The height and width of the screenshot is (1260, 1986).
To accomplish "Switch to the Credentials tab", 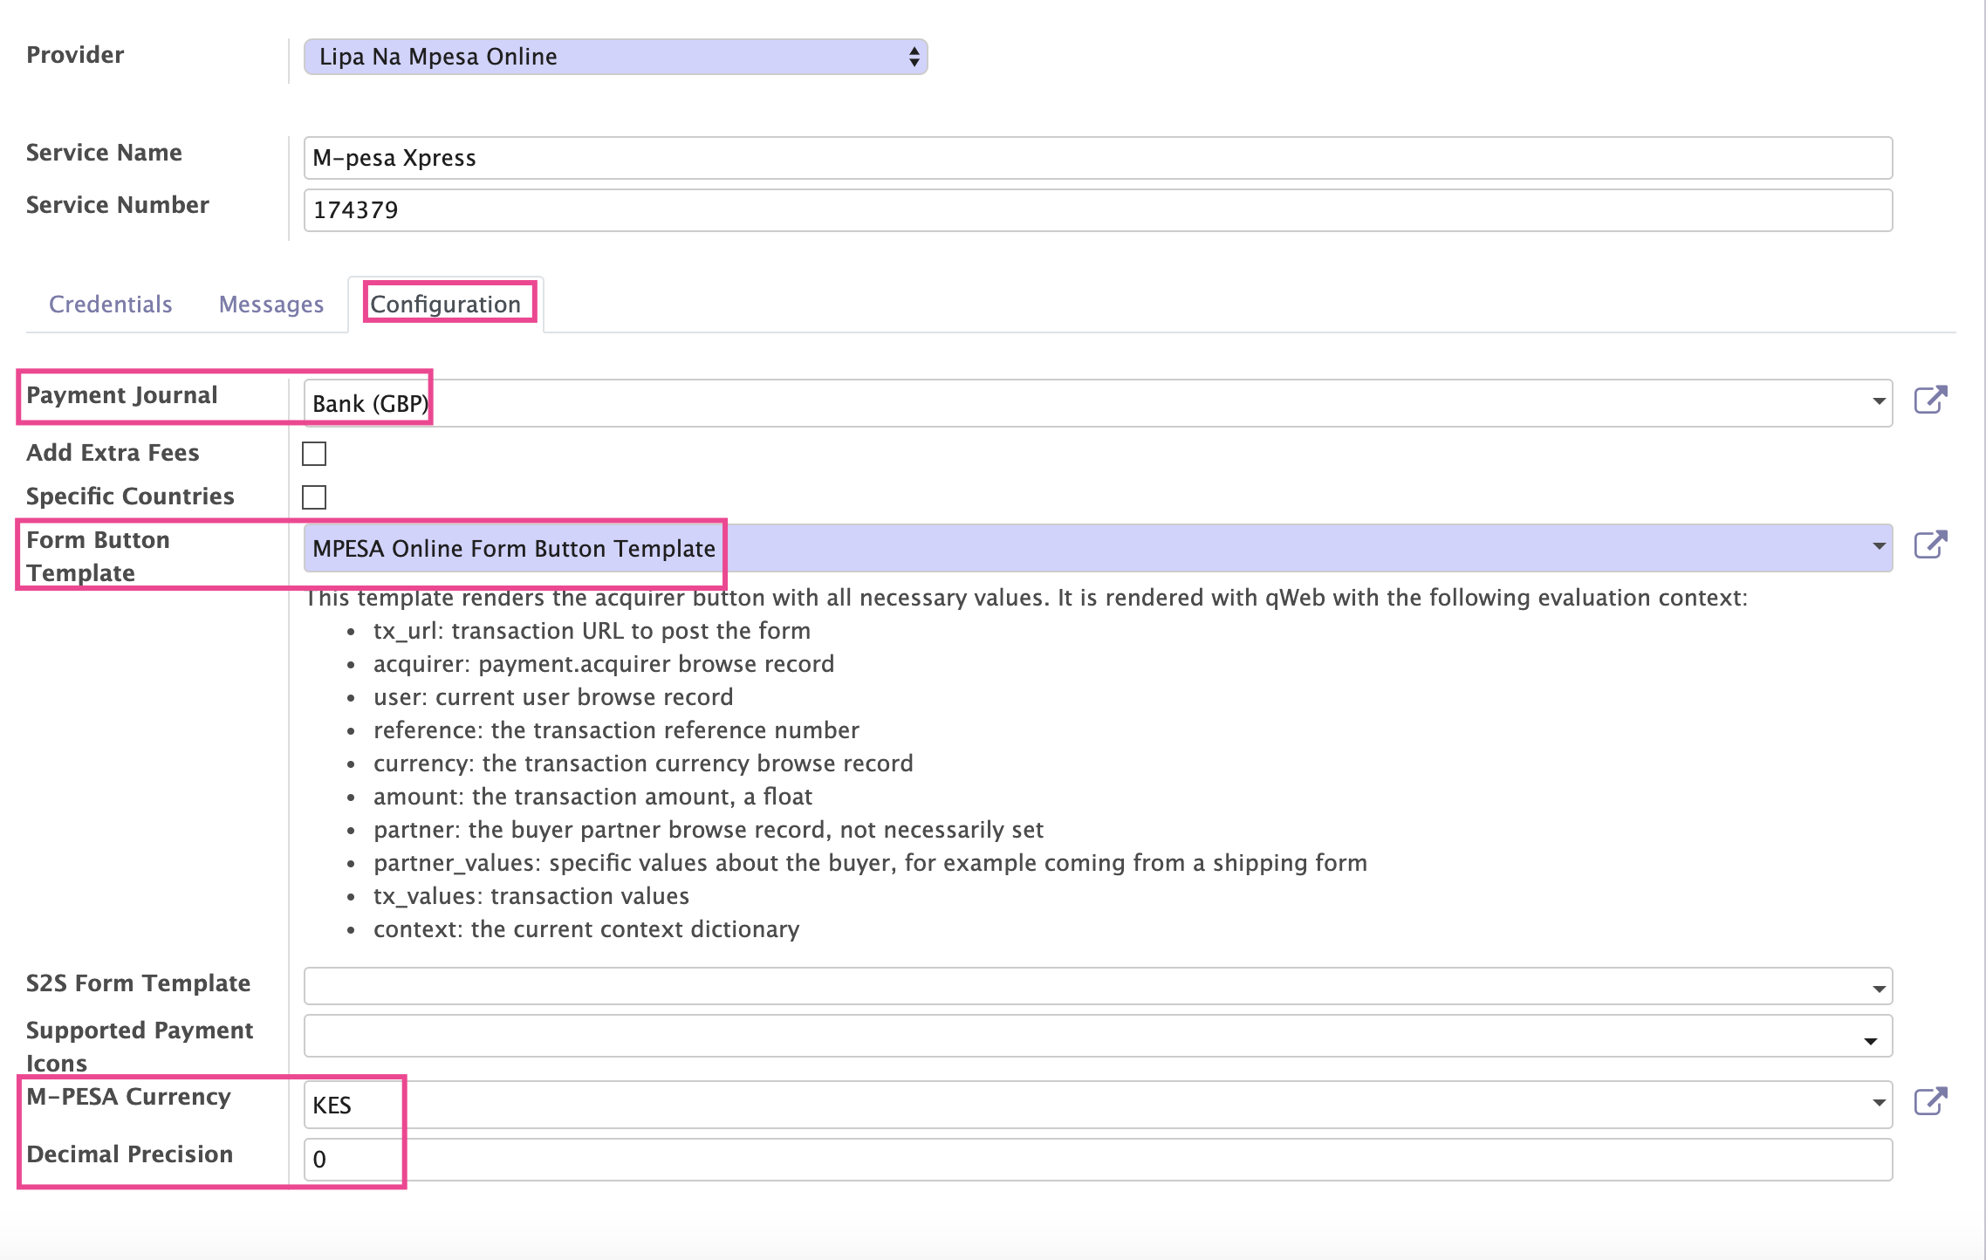I will pyautogui.click(x=111, y=304).
